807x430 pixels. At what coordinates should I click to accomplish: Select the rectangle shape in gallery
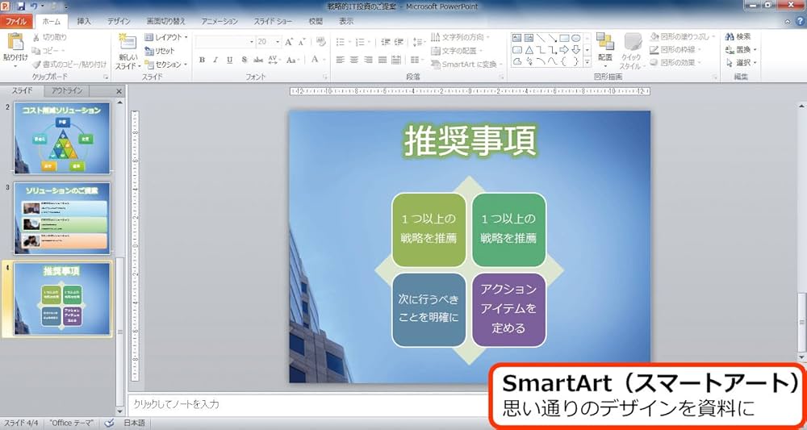click(565, 38)
